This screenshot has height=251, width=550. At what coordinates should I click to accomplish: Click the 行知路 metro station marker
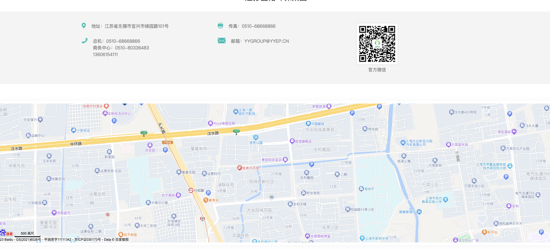(x=191, y=190)
